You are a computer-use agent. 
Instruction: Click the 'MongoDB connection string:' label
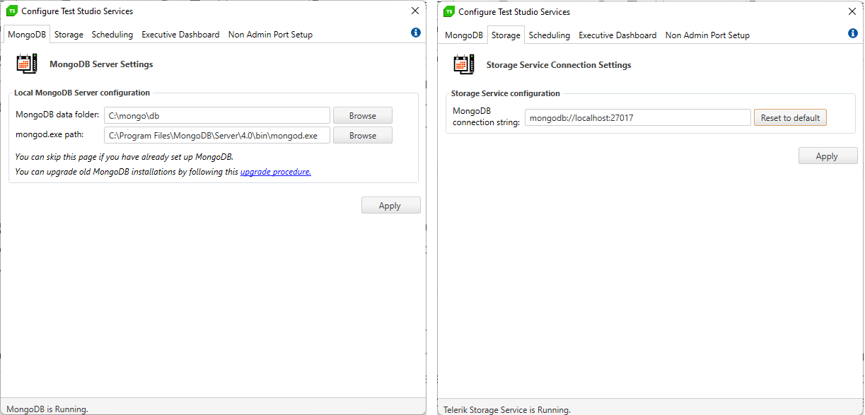(487, 117)
